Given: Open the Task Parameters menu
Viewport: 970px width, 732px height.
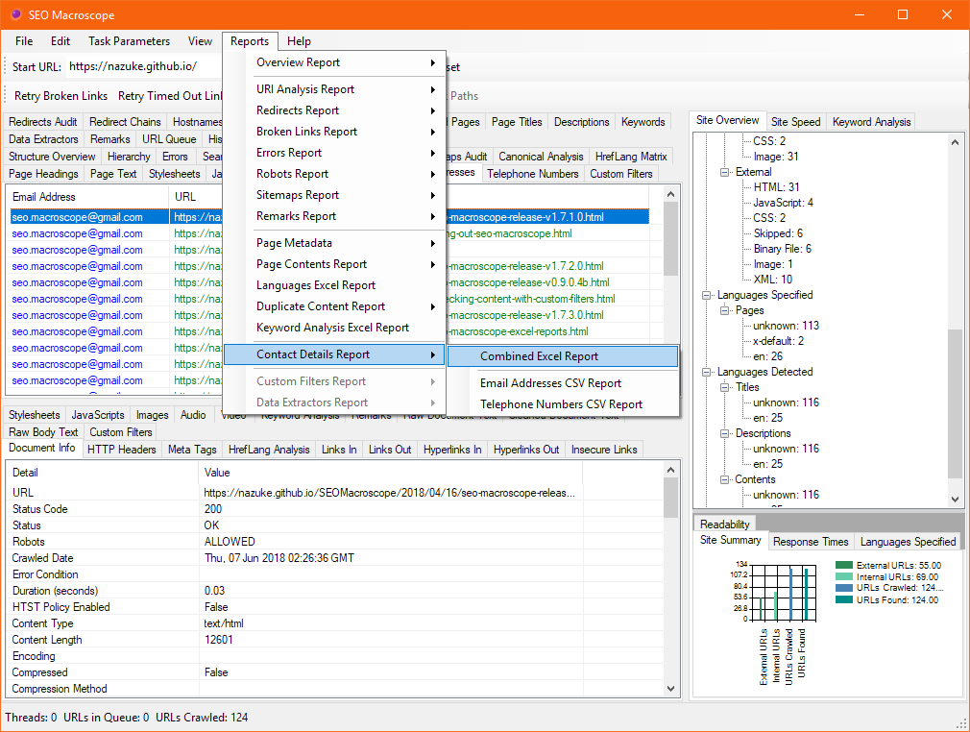Looking at the screenshot, I should pyautogui.click(x=129, y=41).
